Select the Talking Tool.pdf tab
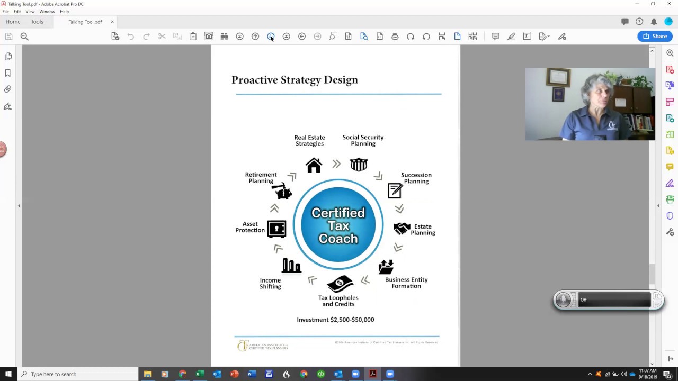Image resolution: width=678 pixels, height=381 pixels. click(85, 22)
